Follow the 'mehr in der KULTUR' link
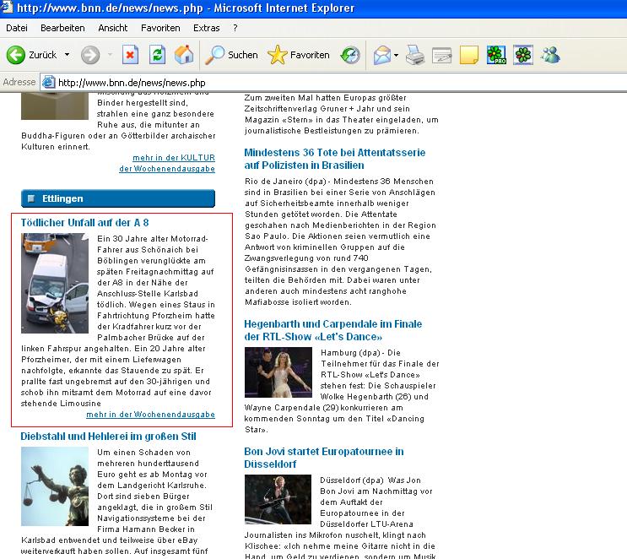627x559 pixels. [x=174, y=158]
